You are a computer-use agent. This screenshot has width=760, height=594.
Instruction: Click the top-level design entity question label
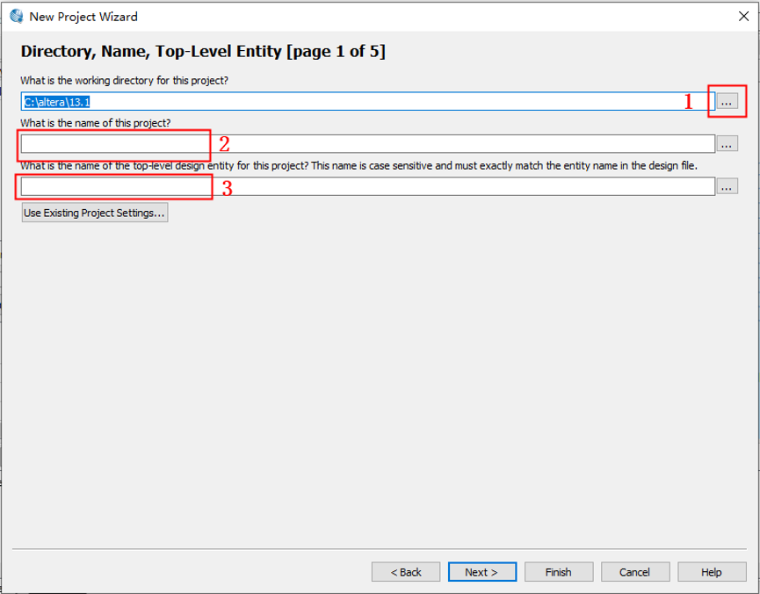tap(358, 165)
